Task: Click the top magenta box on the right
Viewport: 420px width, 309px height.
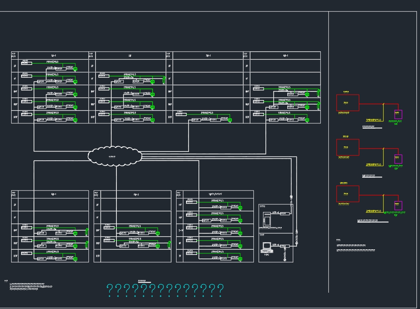Action: coord(398,115)
